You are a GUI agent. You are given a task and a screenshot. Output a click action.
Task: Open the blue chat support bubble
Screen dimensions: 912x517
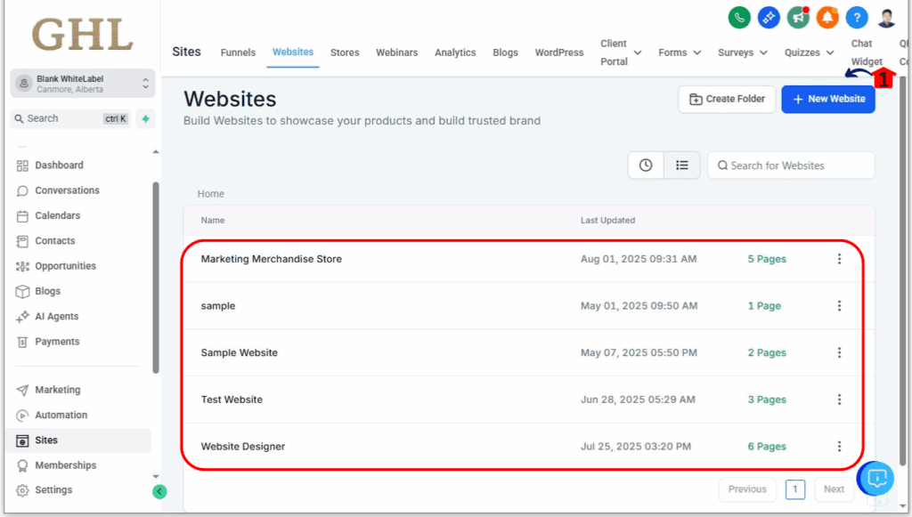click(x=875, y=478)
